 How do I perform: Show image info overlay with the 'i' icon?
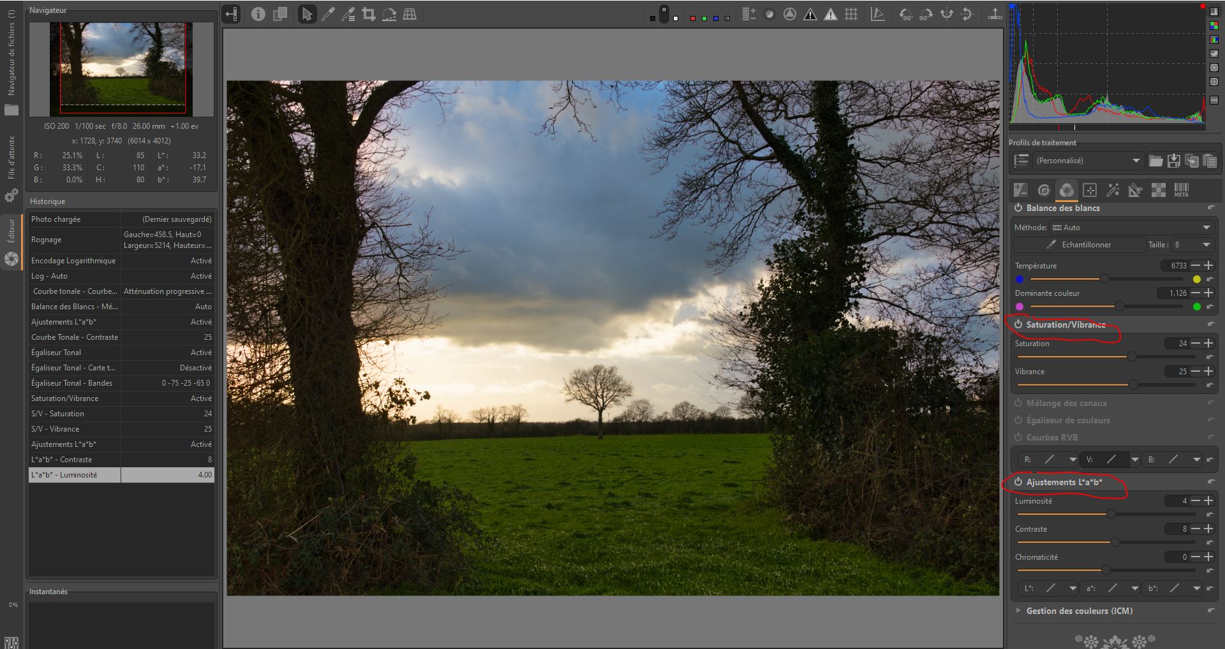[258, 14]
